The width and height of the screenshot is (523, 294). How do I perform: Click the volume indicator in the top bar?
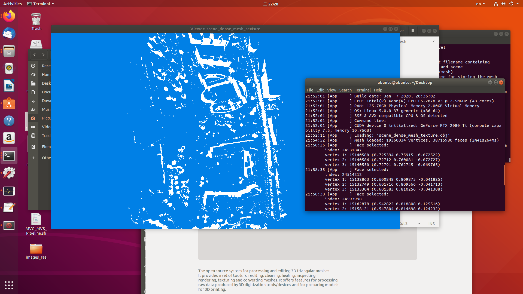point(503,4)
